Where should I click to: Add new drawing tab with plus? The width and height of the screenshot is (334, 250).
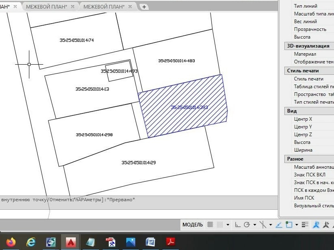pos(144,7)
